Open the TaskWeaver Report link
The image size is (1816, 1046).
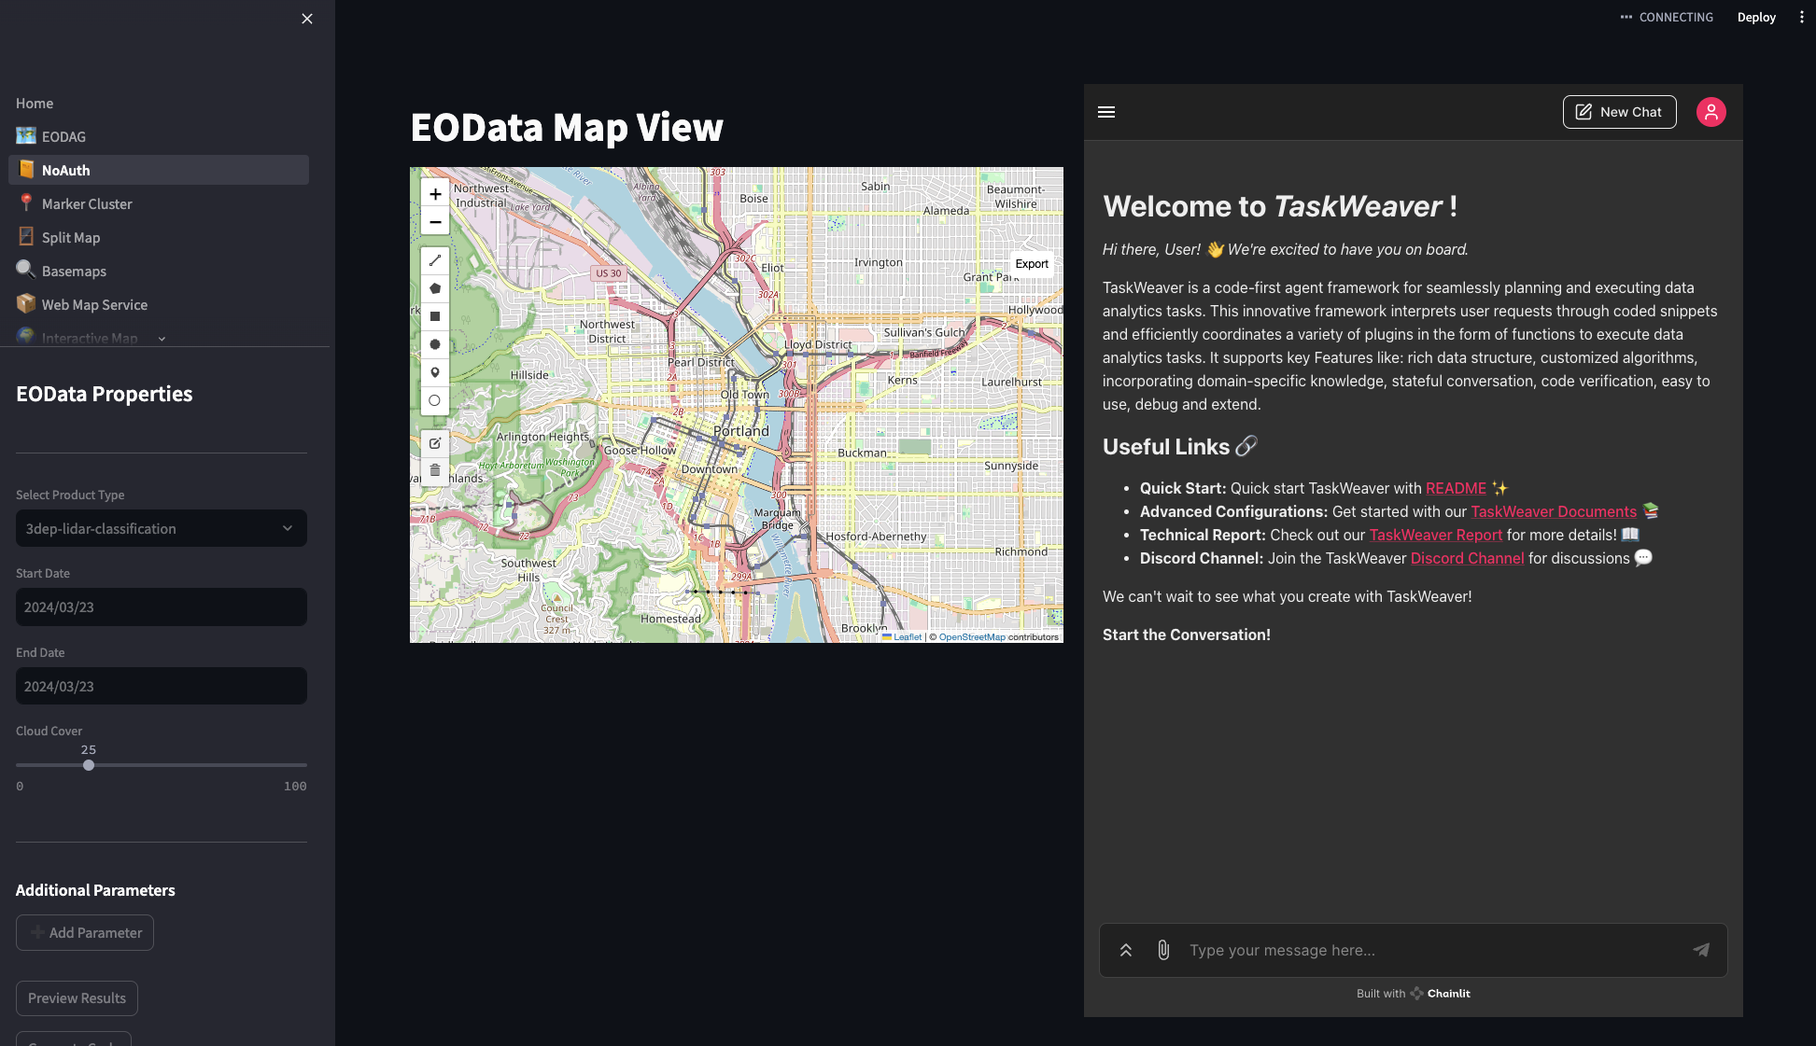click(x=1435, y=535)
